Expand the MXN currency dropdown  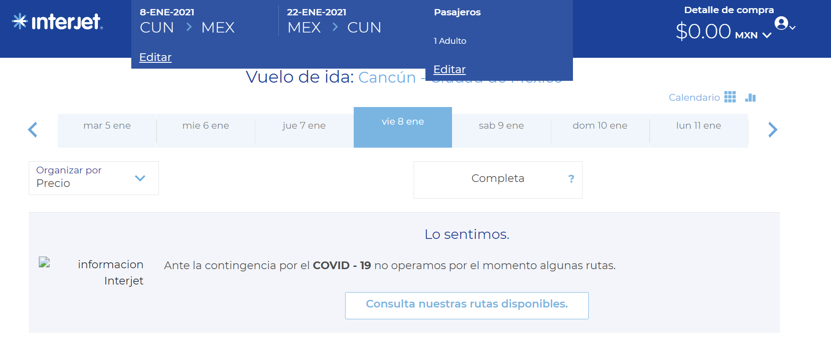(x=767, y=35)
